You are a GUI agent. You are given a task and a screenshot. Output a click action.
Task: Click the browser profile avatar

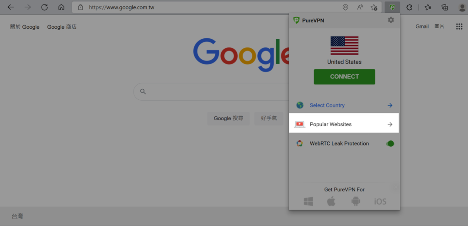pos(463,7)
